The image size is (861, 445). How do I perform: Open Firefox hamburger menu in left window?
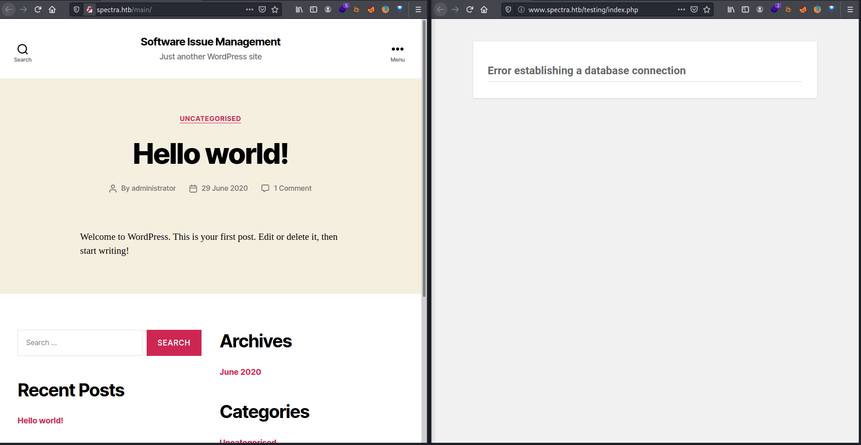point(418,9)
